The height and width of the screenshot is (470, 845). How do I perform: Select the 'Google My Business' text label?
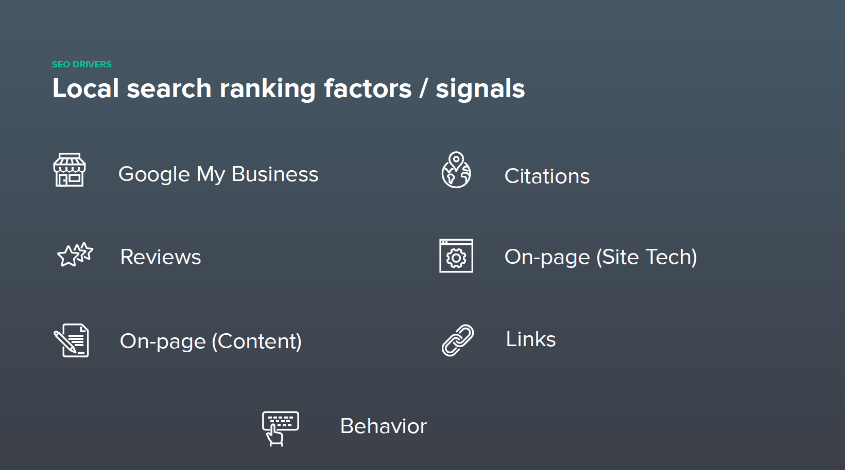click(x=218, y=174)
